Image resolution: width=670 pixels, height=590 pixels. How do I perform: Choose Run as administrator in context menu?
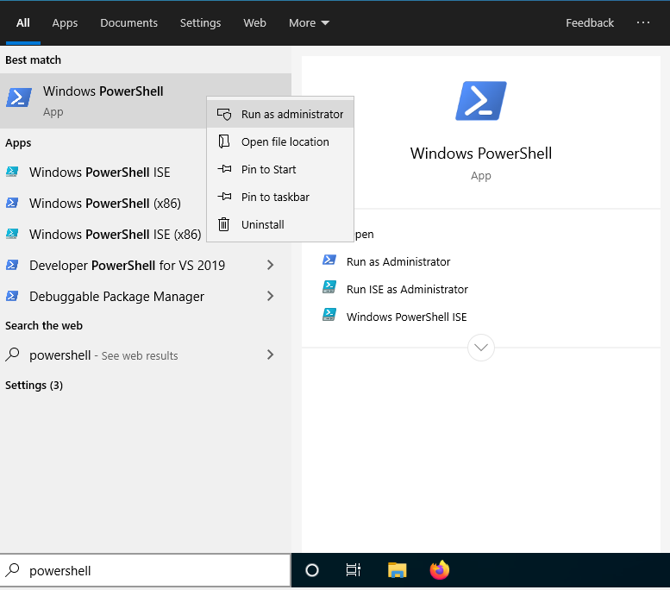click(x=291, y=114)
